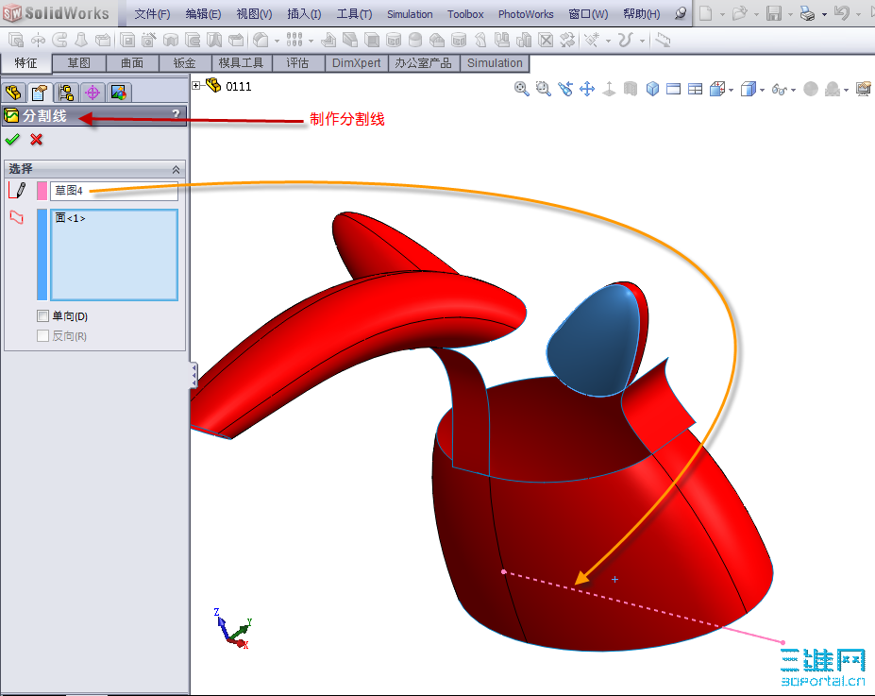This screenshot has width=875, height=696.
Task: Click the Undo arrow icon
Action: [842, 13]
